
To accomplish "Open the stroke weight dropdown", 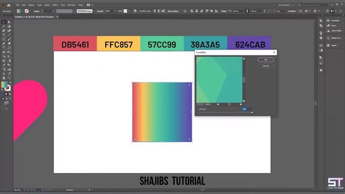I will tap(53, 11).
